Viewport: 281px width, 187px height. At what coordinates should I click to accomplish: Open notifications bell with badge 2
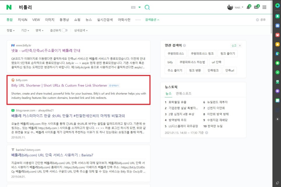pyautogui.click(x=249, y=7)
